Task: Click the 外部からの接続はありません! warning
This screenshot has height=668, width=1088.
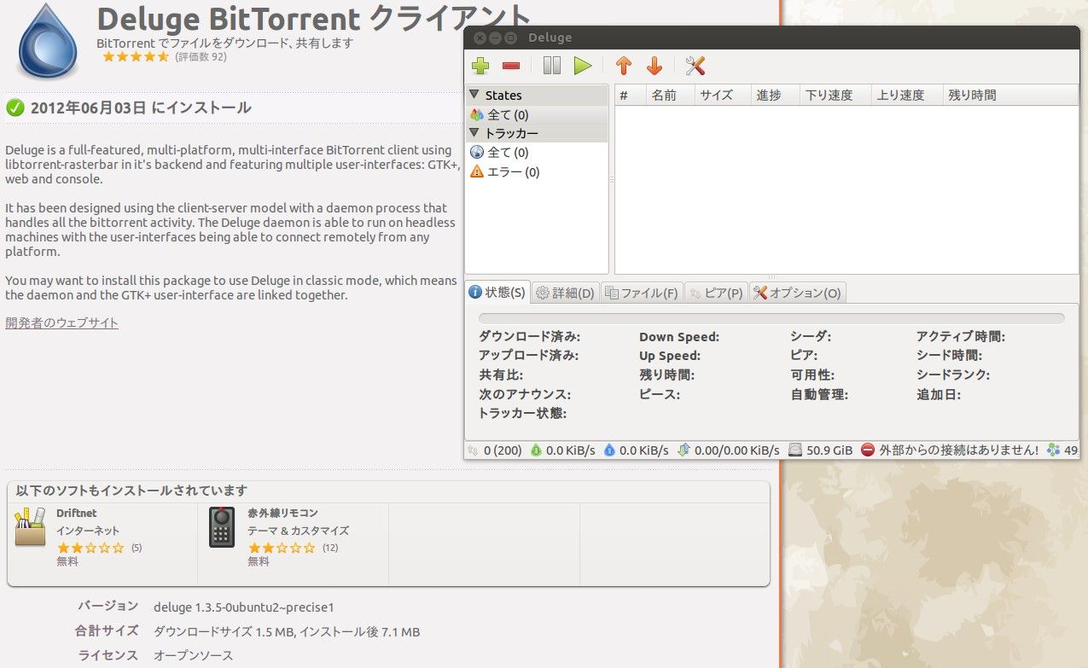Action: click(950, 450)
